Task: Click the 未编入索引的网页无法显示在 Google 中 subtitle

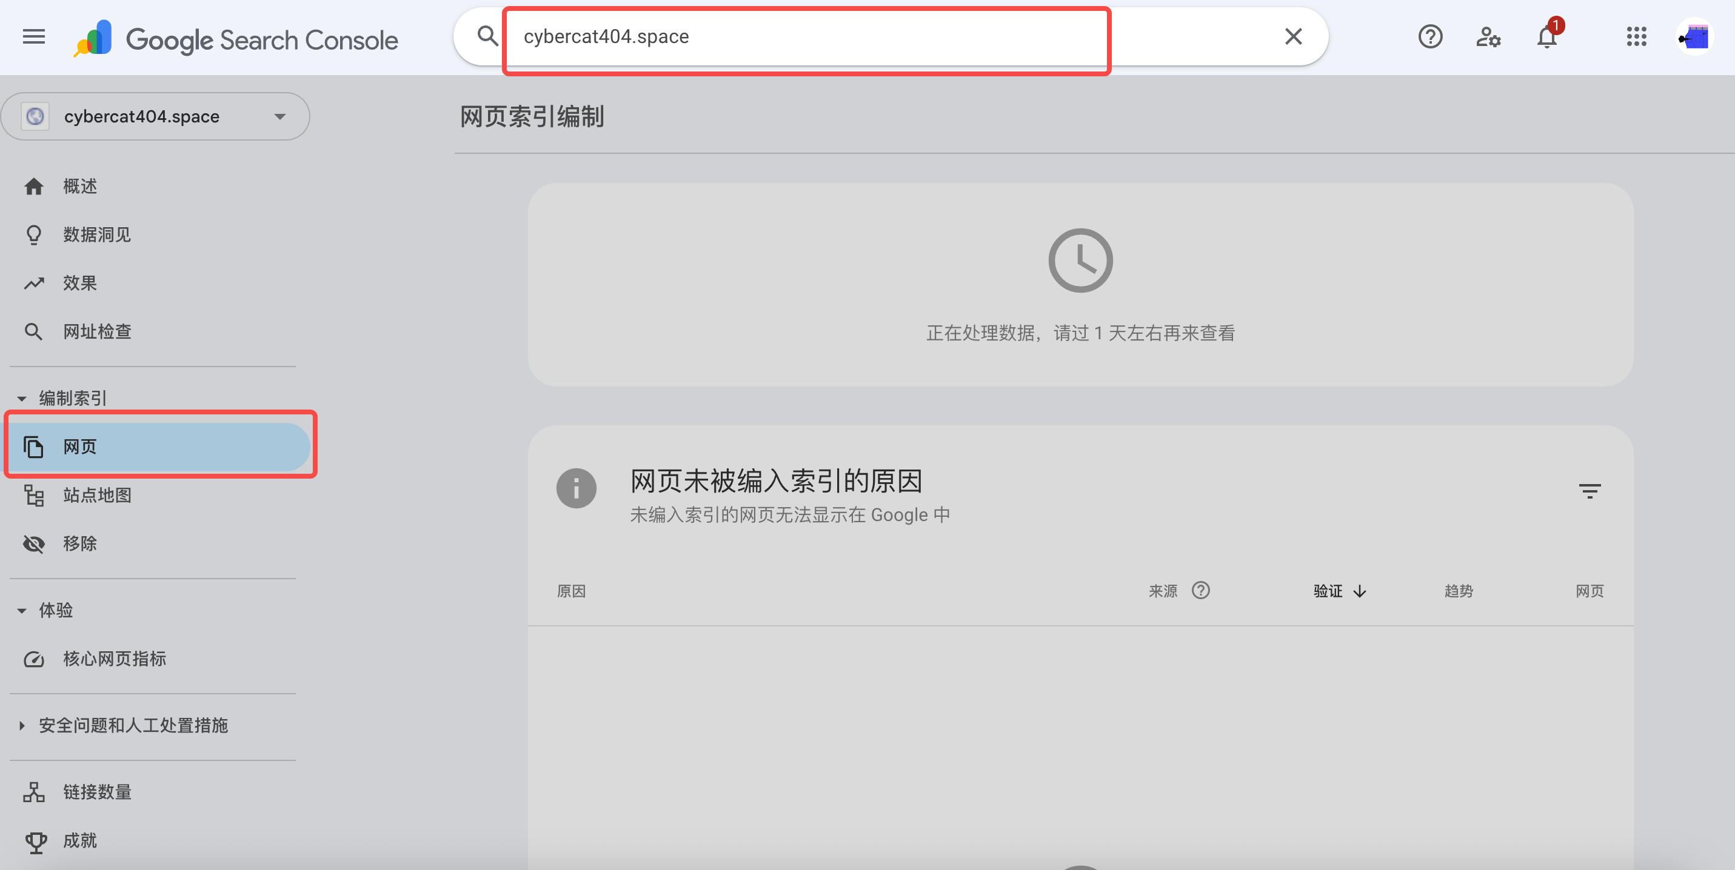Action: click(x=790, y=515)
